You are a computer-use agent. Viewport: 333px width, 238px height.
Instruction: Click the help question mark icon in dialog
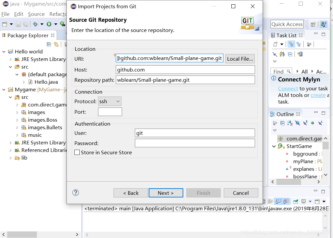(x=76, y=193)
